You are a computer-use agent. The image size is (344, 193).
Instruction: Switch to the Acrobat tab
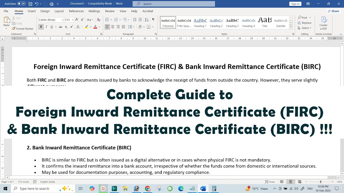click(x=148, y=11)
